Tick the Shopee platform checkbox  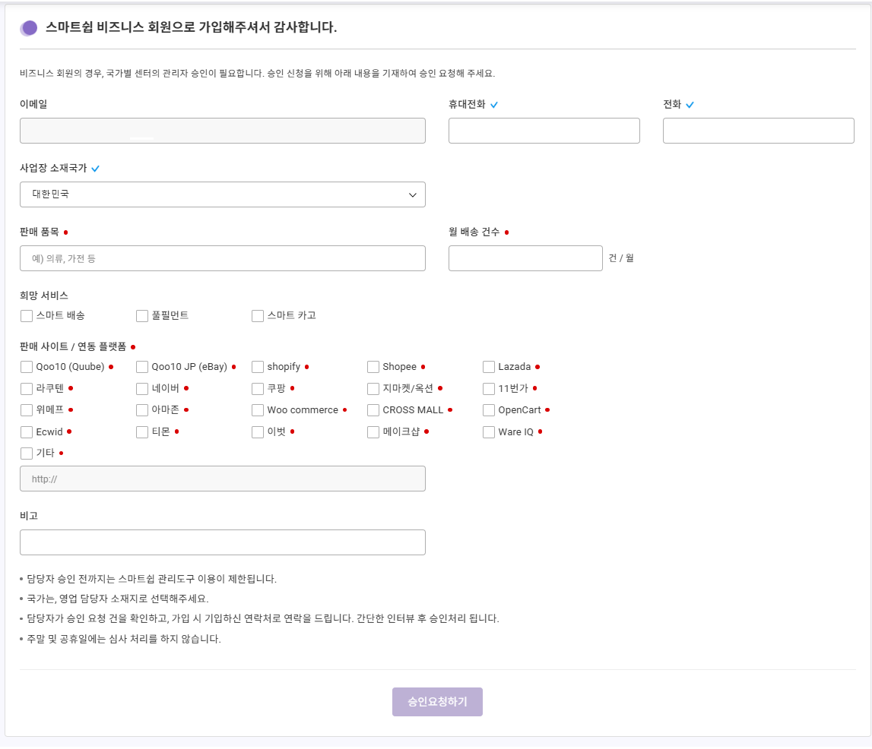(373, 367)
